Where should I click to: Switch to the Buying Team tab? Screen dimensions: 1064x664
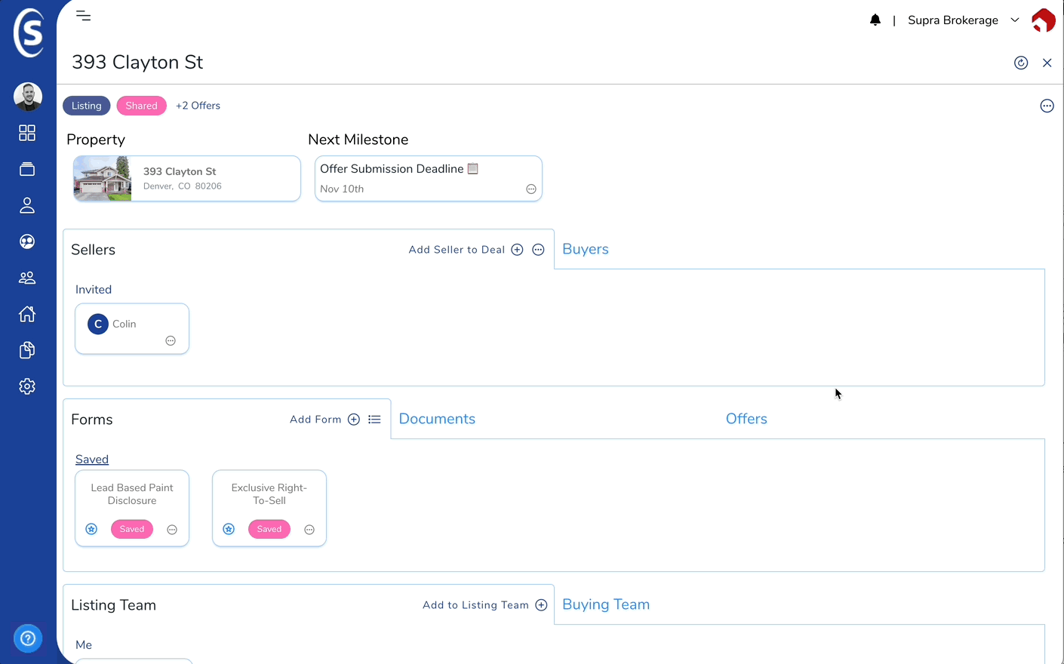click(606, 604)
